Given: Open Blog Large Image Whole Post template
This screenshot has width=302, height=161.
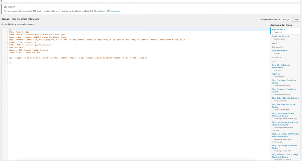Looking at the screenshot, I should pos(285,124).
